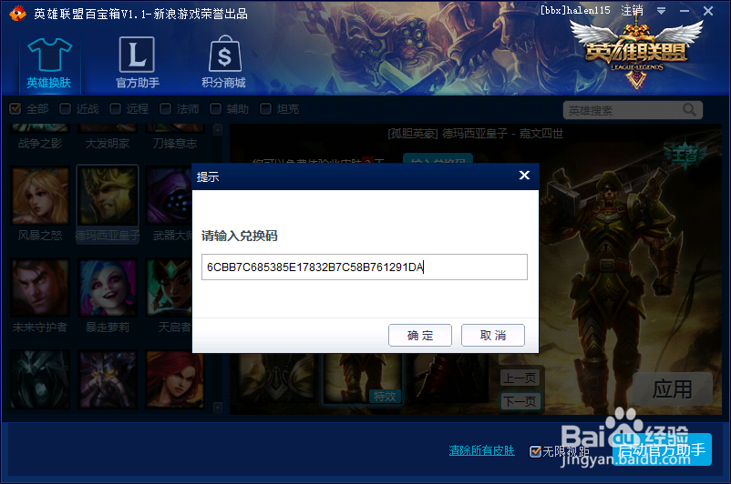Viewport: 731px width, 484px height.
Task: Switch to the 官方助手 tab
Action: [x=137, y=64]
